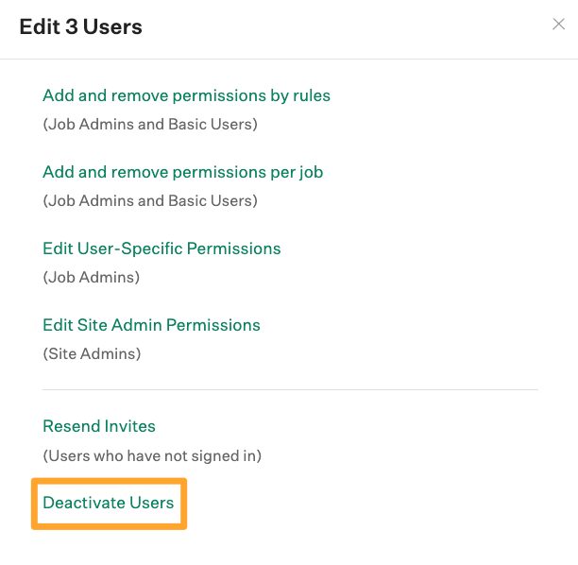The image size is (578, 565).
Task: Click the (Job Admins) description text
Action: pos(92,278)
